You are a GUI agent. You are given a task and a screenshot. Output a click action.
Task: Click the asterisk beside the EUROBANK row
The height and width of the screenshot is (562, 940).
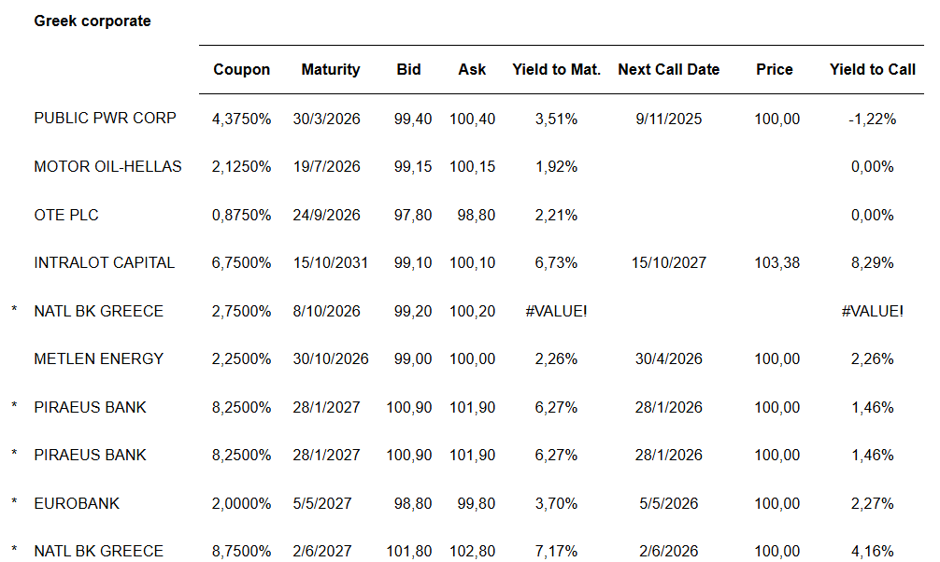coord(14,503)
